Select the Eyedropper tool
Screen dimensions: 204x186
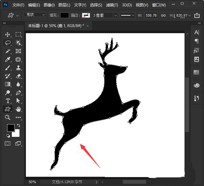pos(8,59)
